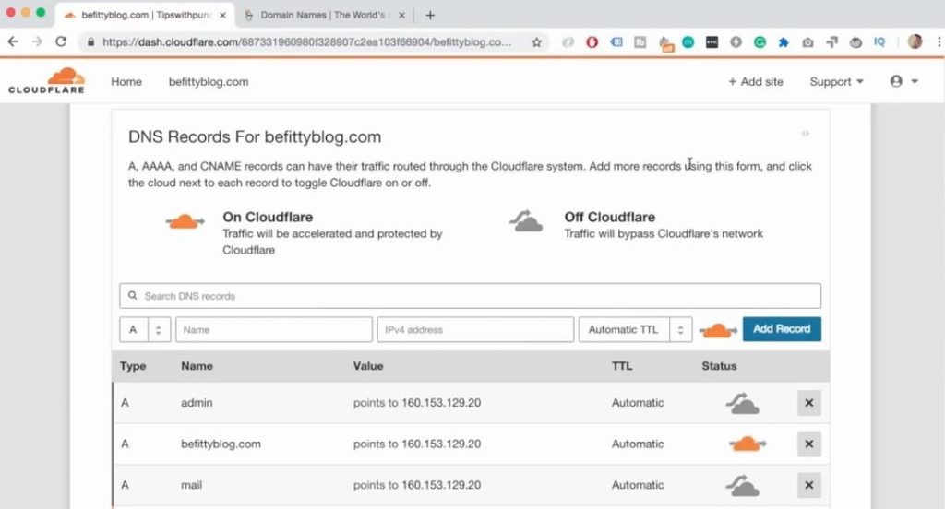This screenshot has width=945, height=509.
Task: Toggle Cloudflare proxy for admin record
Action: pos(742,403)
